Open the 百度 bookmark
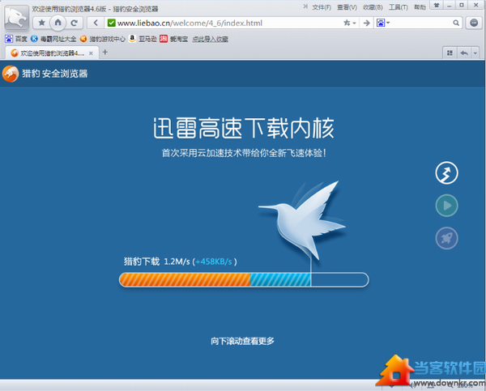This screenshot has height=391, width=486. click(16, 39)
